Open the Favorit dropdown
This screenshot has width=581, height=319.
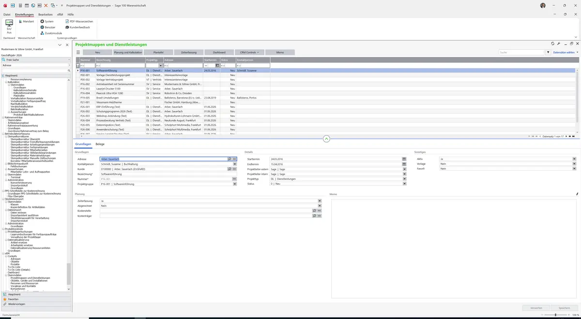point(574,169)
